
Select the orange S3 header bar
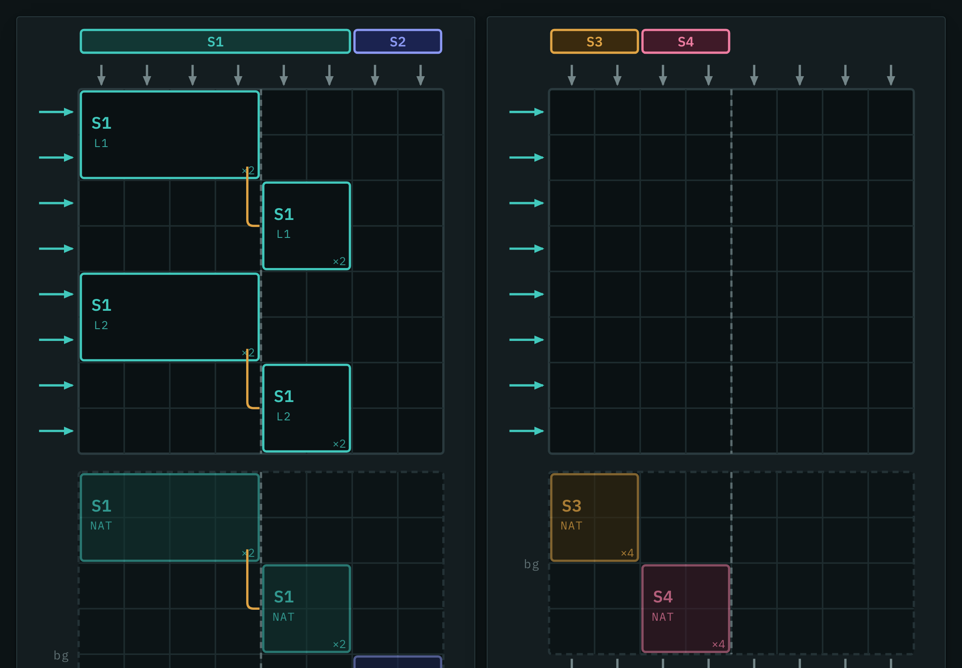(x=594, y=42)
